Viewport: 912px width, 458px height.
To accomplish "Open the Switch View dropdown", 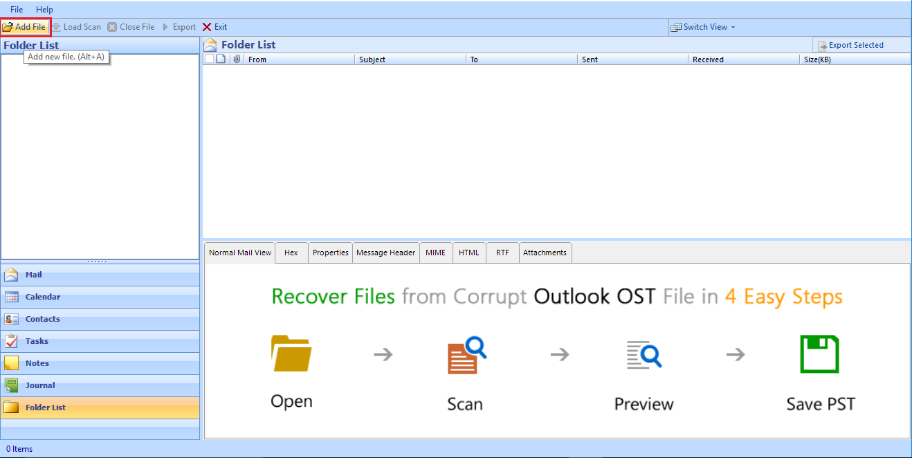I will click(x=703, y=27).
